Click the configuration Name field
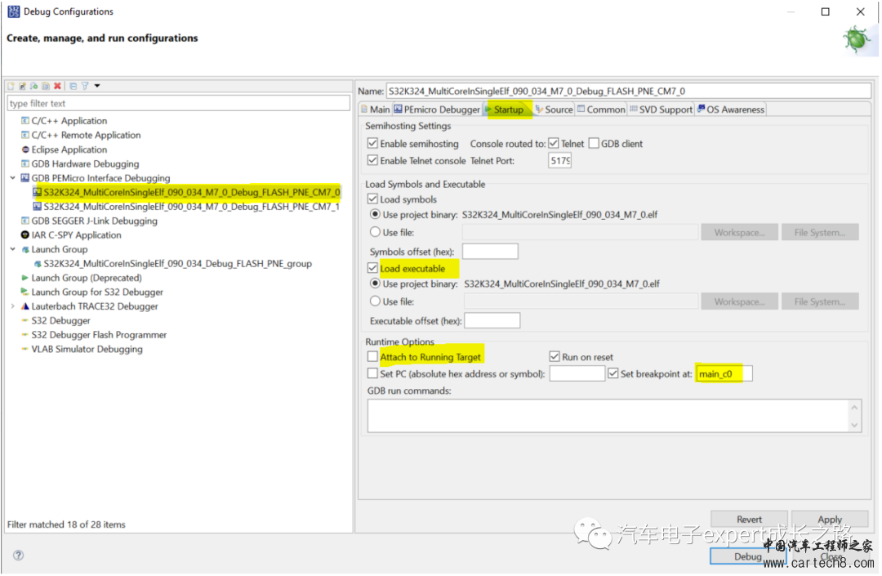The height and width of the screenshot is (576, 882). point(629,91)
